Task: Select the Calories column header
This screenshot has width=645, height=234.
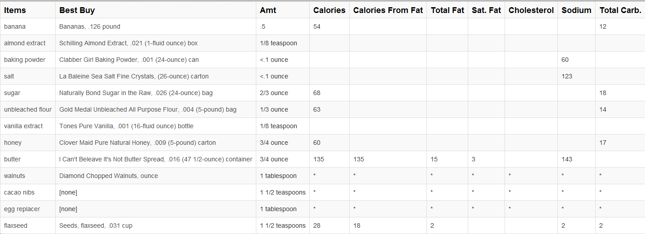Action: click(329, 10)
